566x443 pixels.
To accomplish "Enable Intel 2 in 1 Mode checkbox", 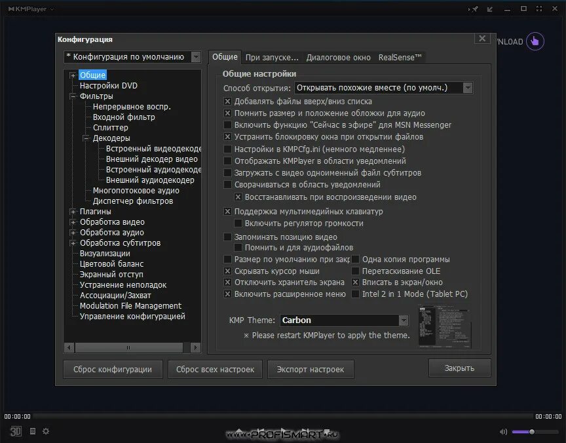I will pos(355,294).
